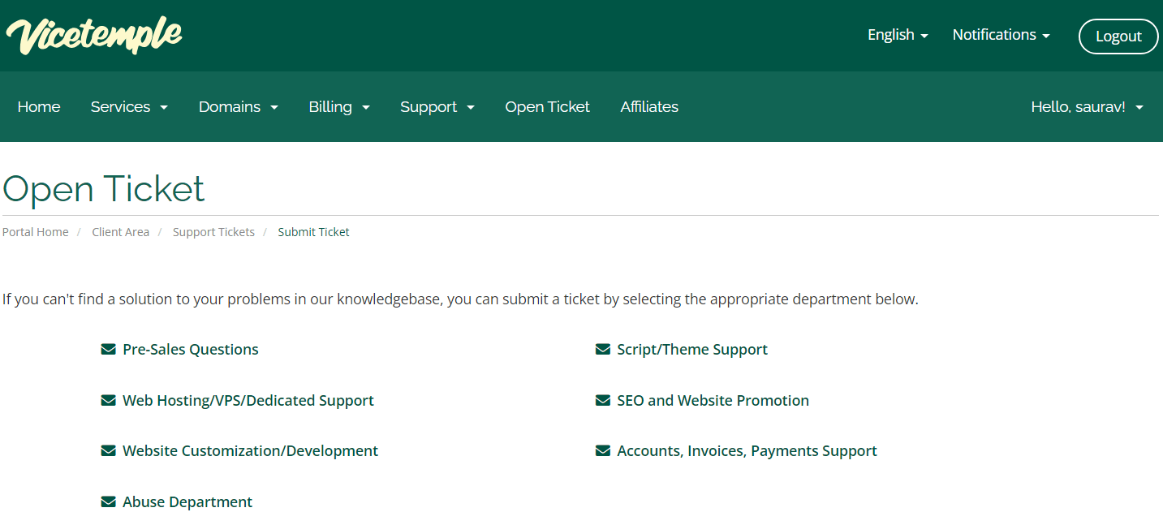Click the Logout button
The width and height of the screenshot is (1163, 525).
[x=1118, y=36]
